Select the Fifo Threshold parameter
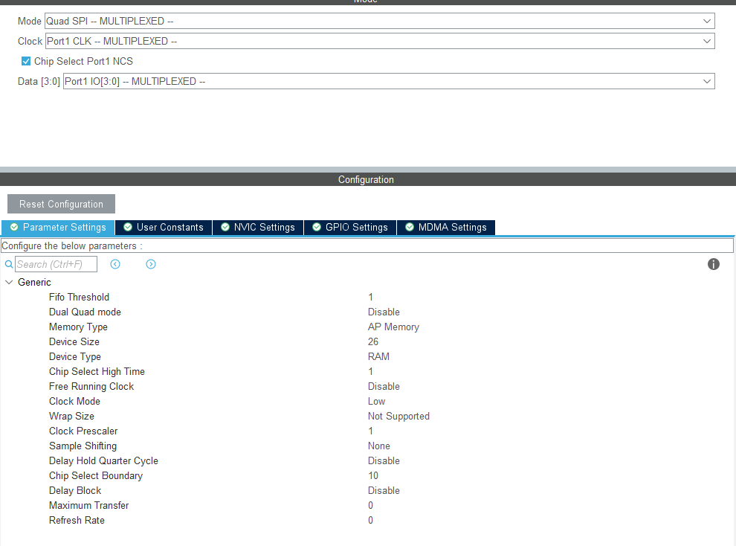The width and height of the screenshot is (736, 546). pyautogui.click(x=79, y=298)
